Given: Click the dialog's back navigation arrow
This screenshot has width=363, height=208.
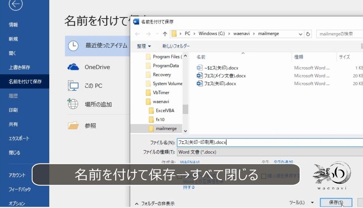Looking at the screenshot, I should [137, 34].
